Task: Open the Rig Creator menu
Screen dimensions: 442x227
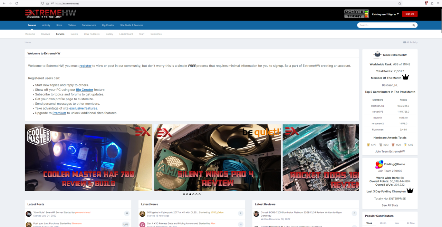Action: point(108,25)
